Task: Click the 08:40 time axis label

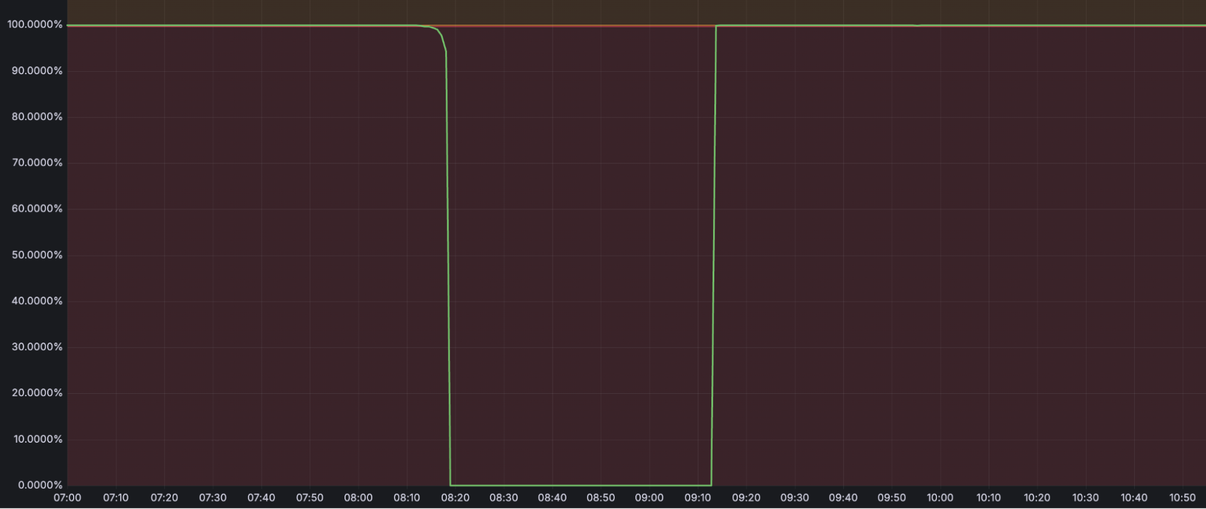Action: (552, 498)
